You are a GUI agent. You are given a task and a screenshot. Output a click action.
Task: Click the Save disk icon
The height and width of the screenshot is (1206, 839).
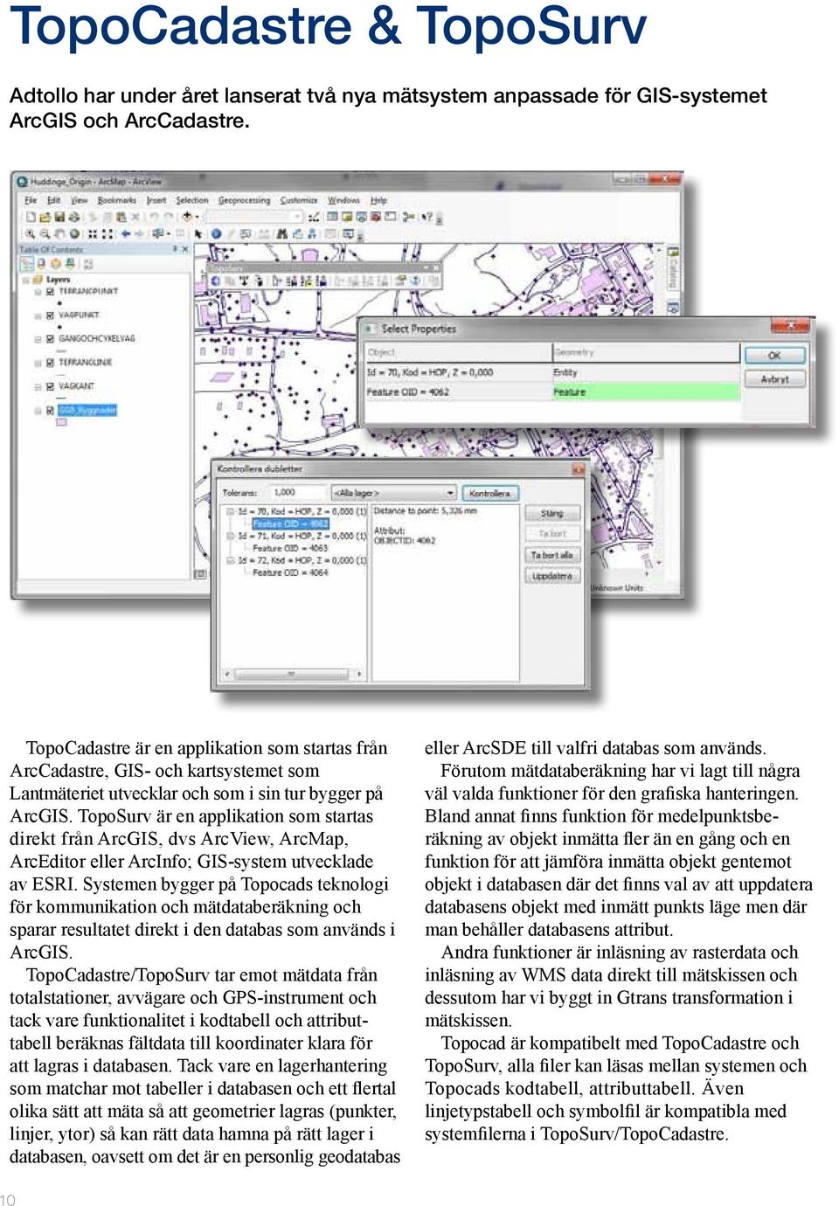tap(59, 217)
